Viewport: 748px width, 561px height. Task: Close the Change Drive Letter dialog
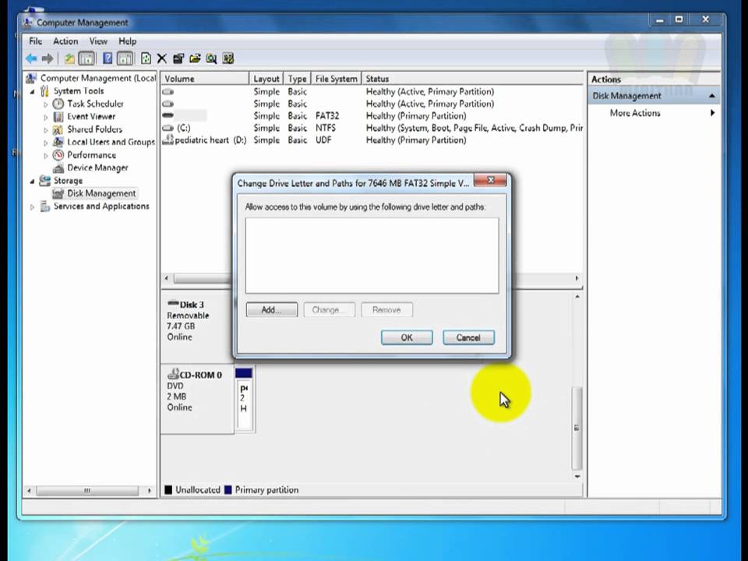tap(490, 180)
